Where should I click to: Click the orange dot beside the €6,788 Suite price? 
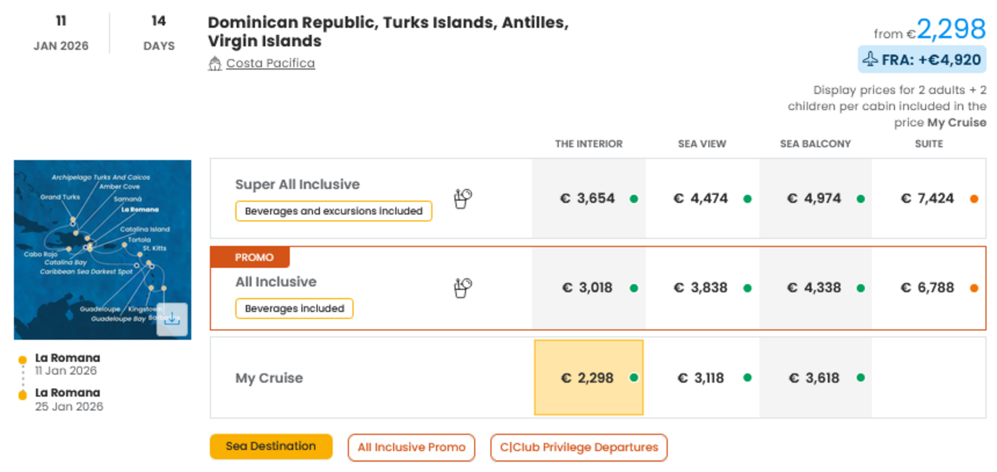pyautogui.click(x=973, y=288)
